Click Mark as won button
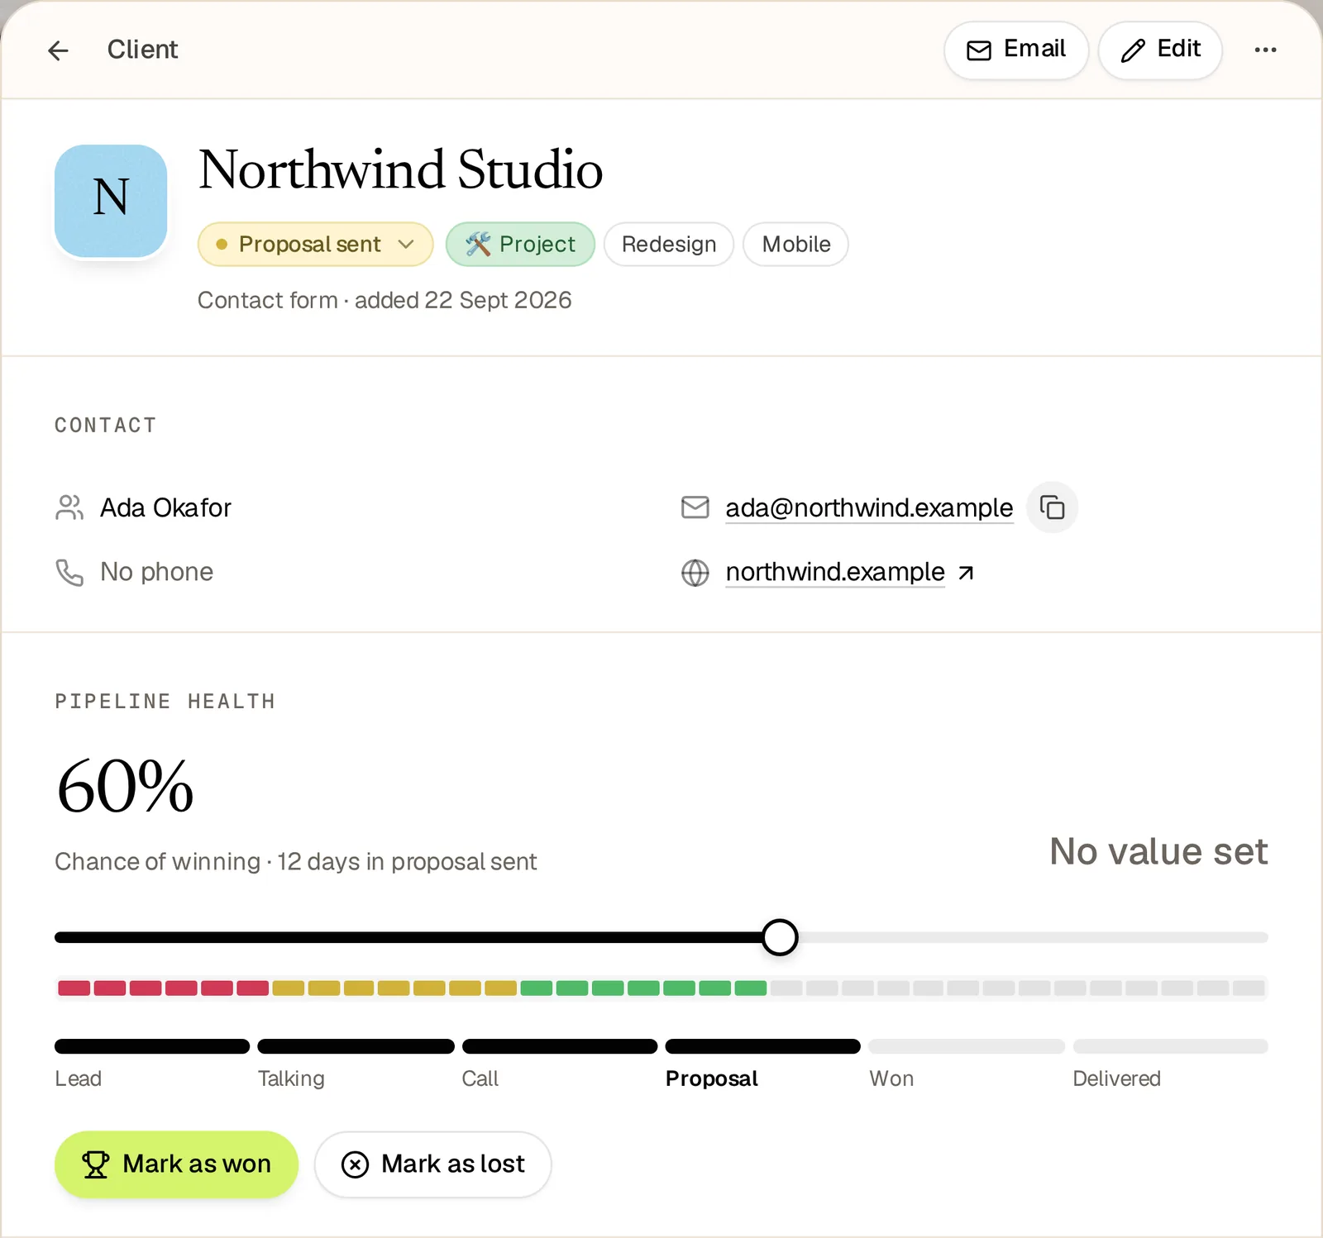Screen dimensions: 1323x1238 176,1164
